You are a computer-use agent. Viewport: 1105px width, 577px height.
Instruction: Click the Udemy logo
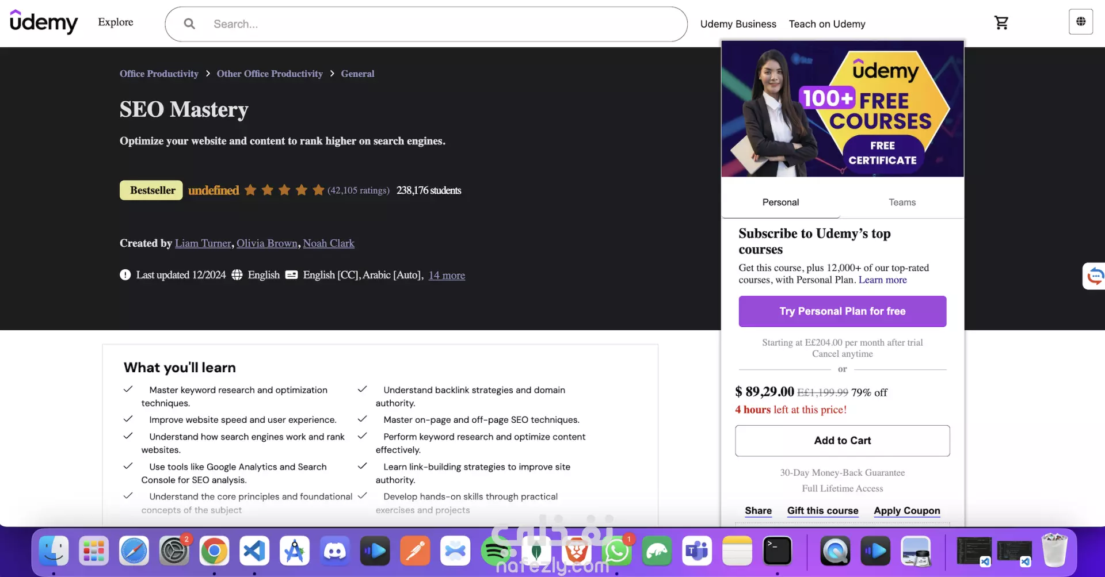44,22
